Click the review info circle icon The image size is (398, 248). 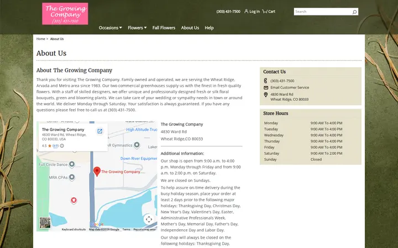[62, 145]
